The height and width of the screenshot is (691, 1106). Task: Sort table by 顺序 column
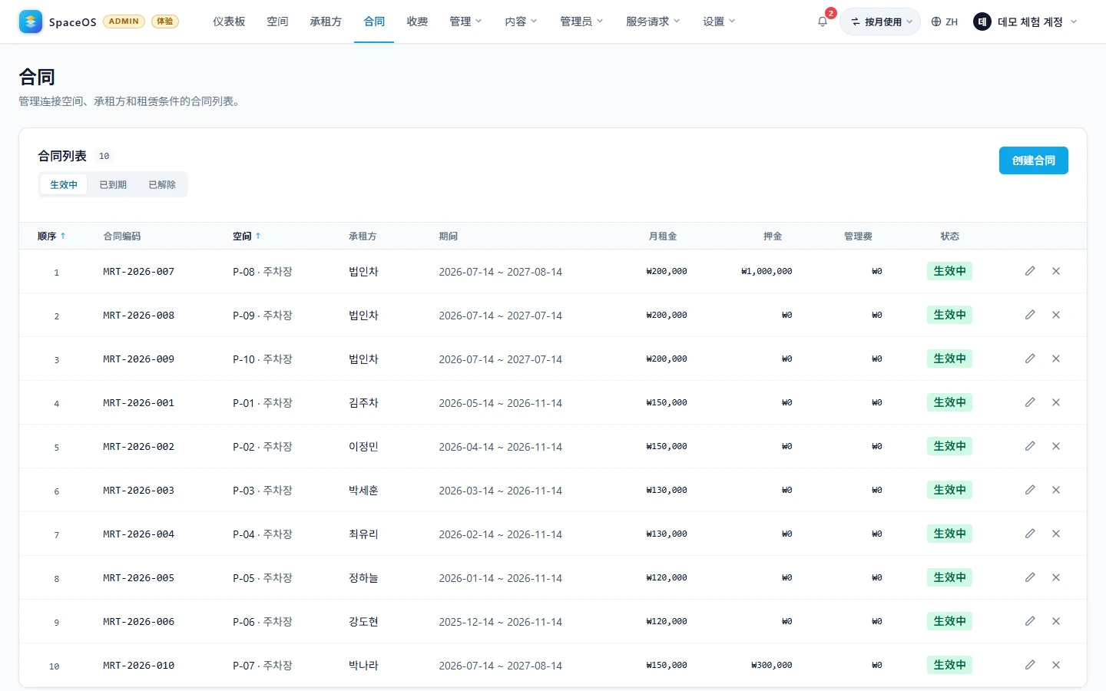pyautogui.click(x=51, y=236)
